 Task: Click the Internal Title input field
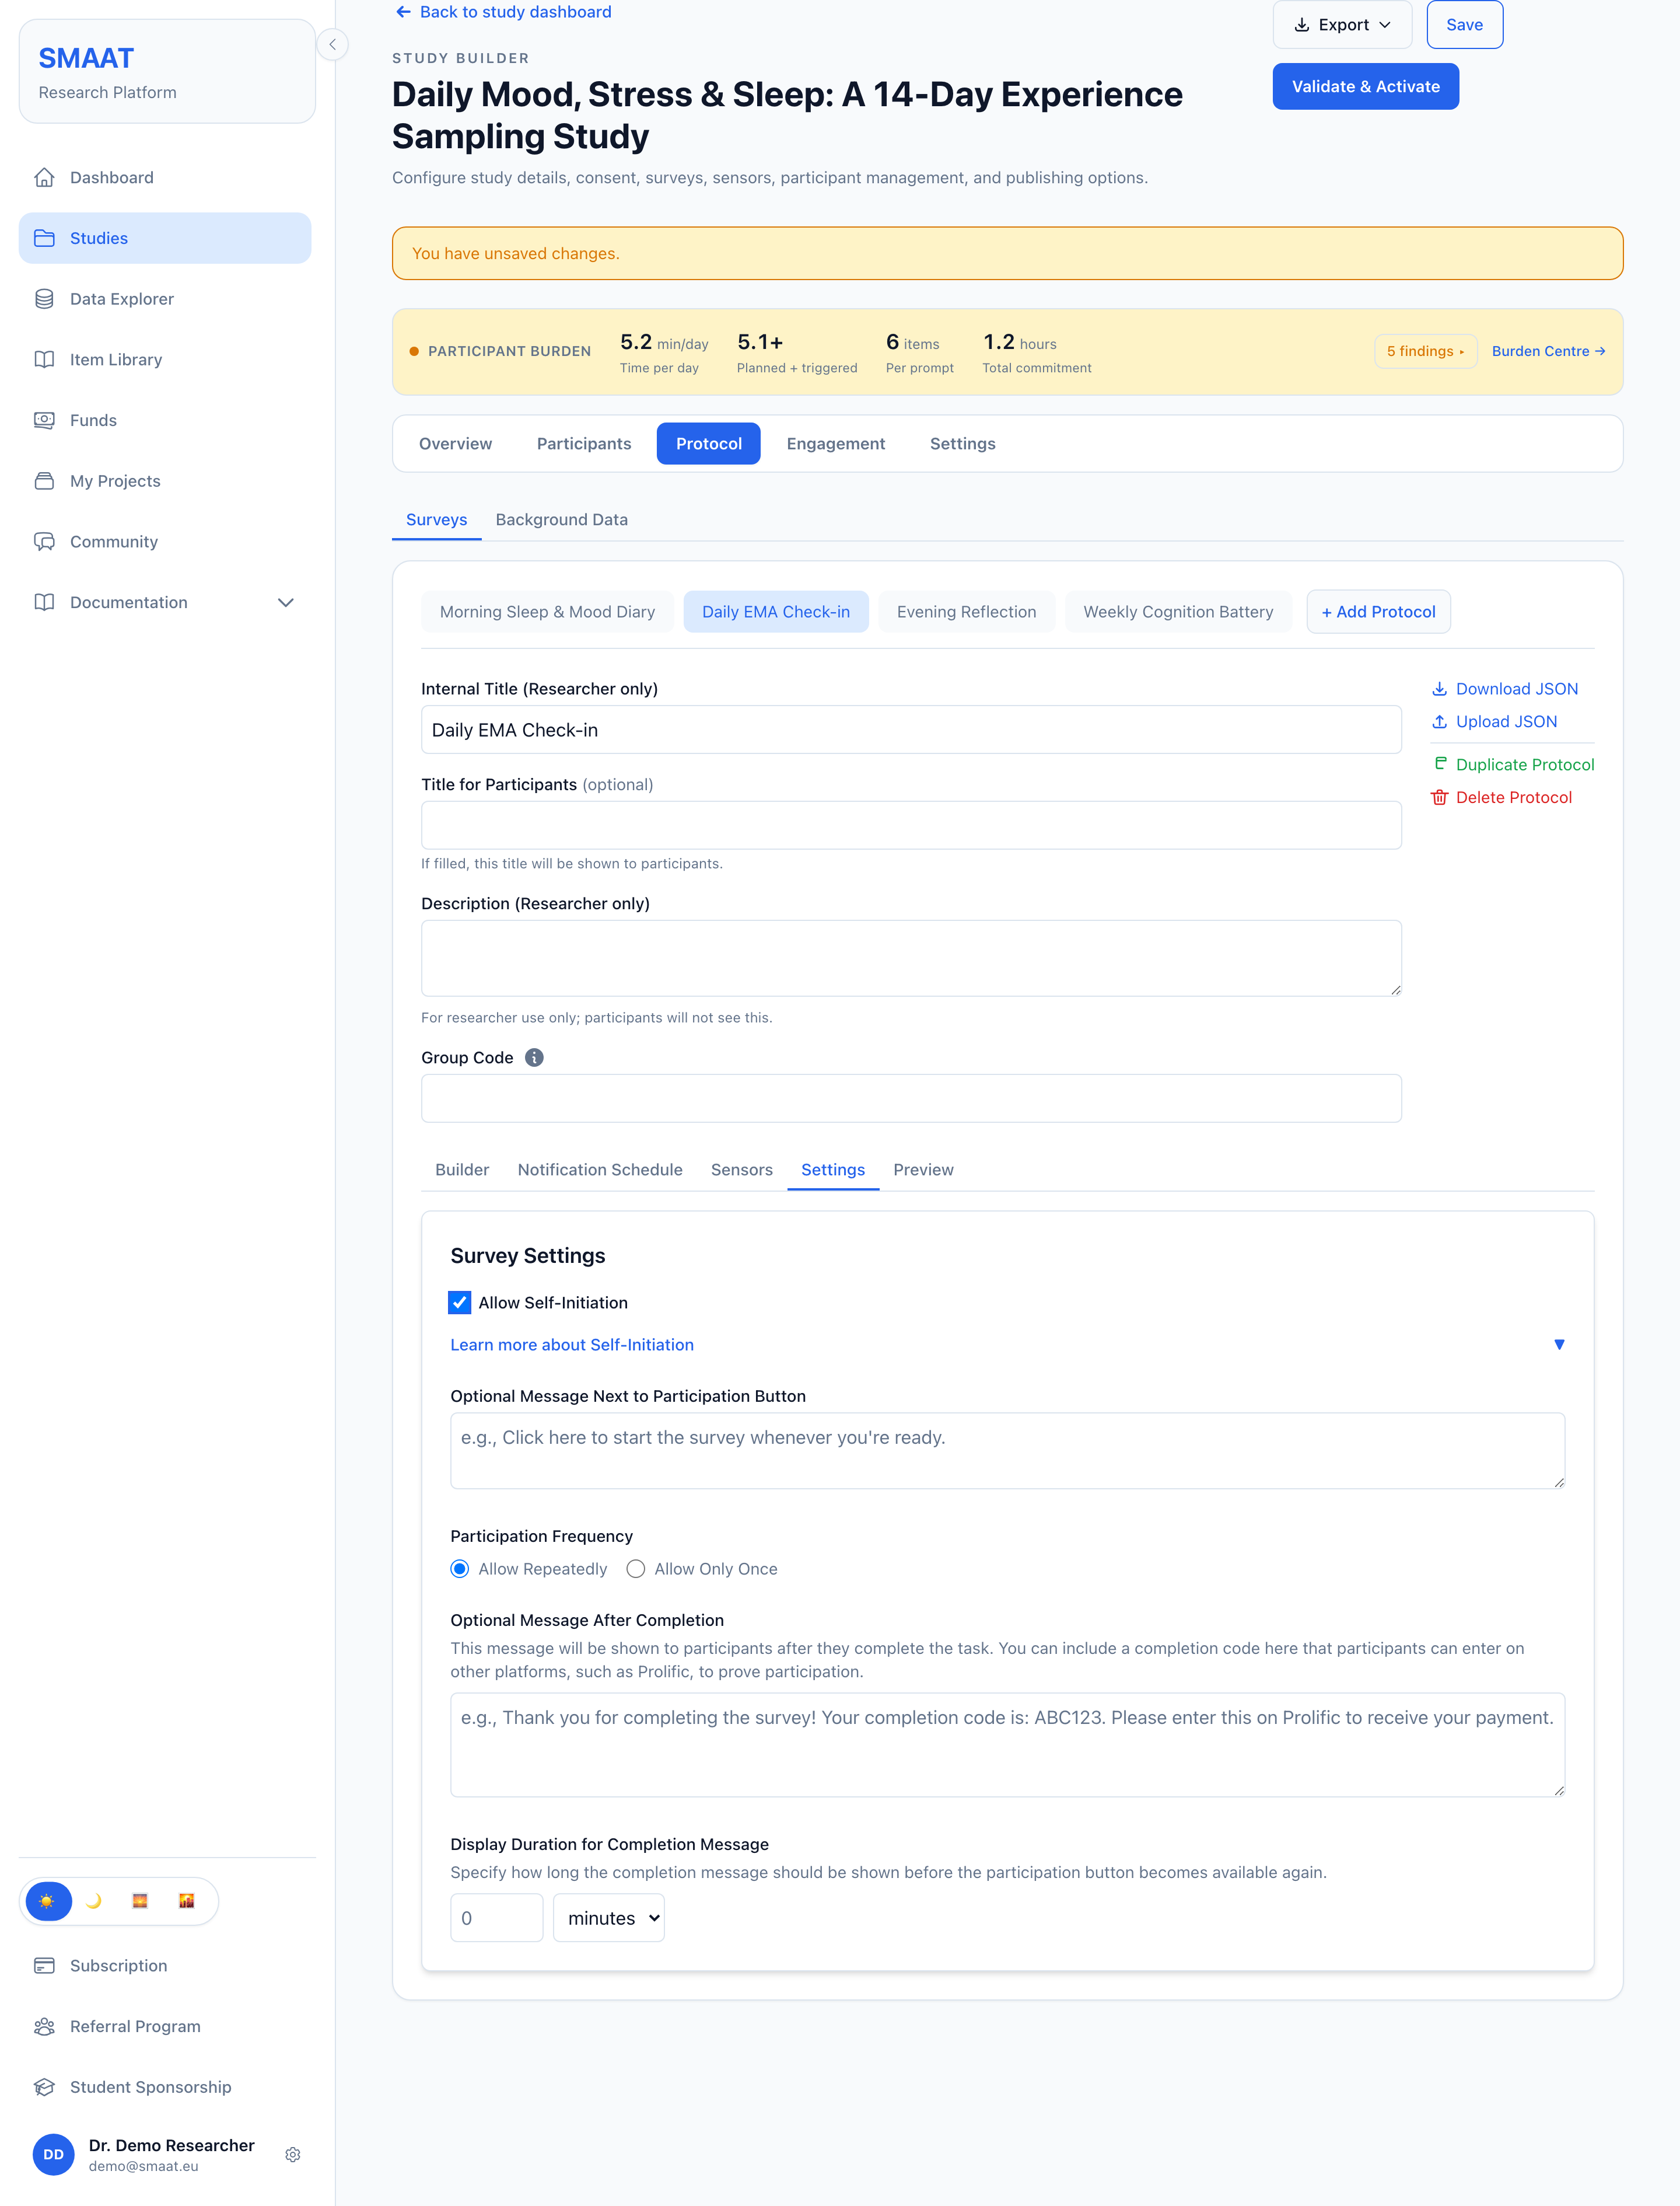pyautogui.click(x=911, y=730)
